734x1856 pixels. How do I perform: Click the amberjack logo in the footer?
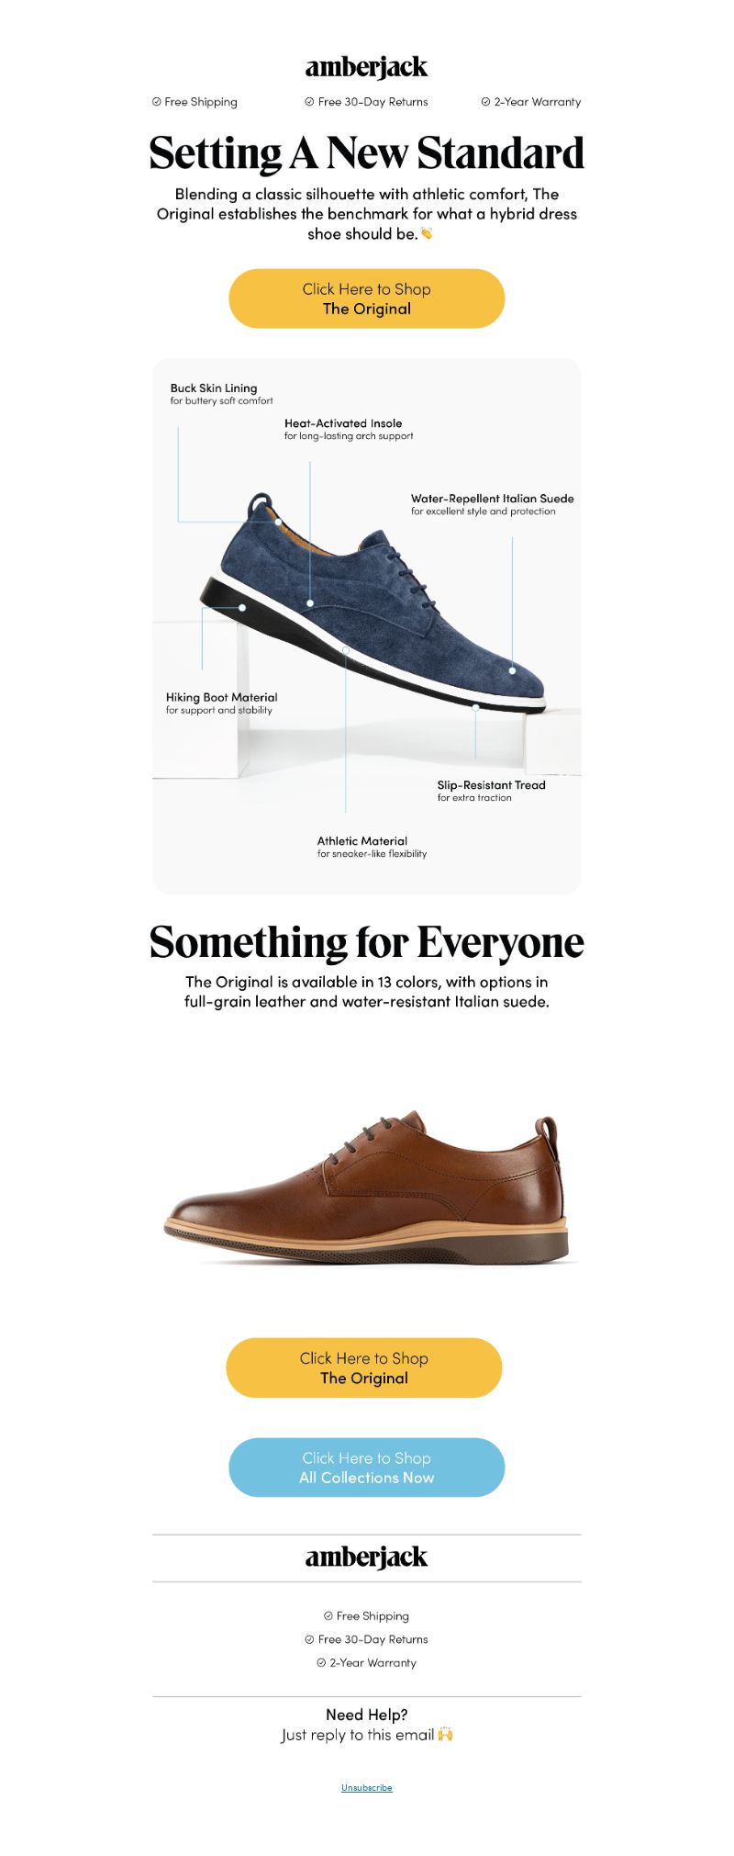[x=367, y=1558]
